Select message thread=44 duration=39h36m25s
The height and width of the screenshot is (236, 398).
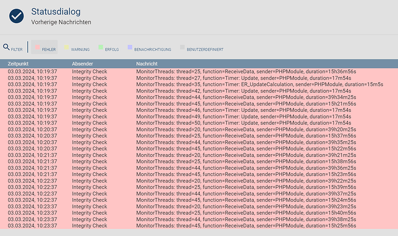click(199, 168)
